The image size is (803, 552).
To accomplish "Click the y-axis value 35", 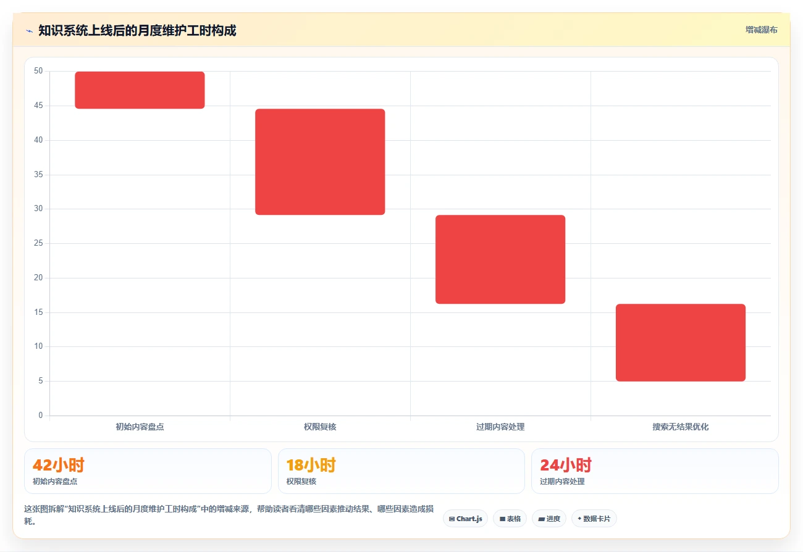I will tap(38, 175).
